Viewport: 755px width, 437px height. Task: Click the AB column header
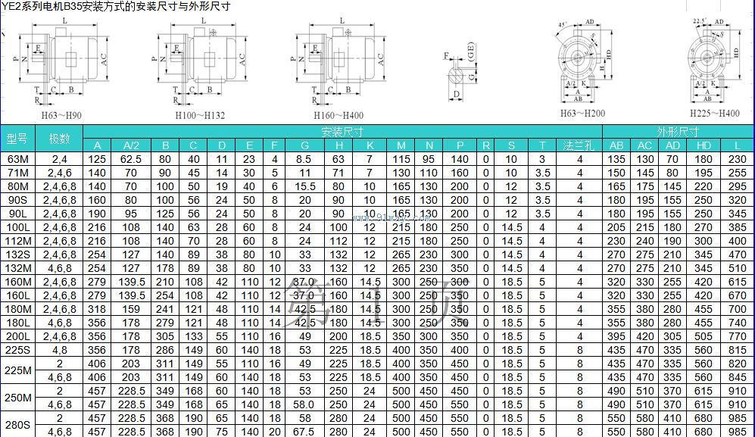[x=617, y=145]
